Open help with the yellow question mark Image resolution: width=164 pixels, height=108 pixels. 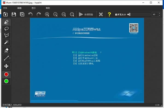[109, 14]
